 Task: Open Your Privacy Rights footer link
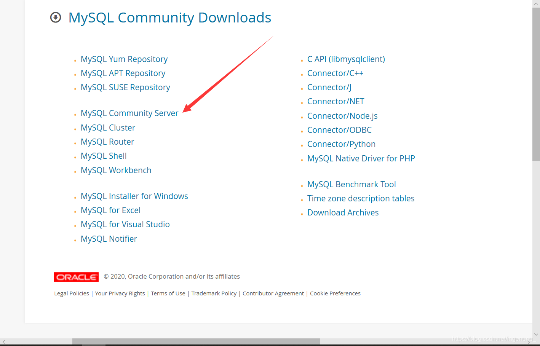point(120,293)
